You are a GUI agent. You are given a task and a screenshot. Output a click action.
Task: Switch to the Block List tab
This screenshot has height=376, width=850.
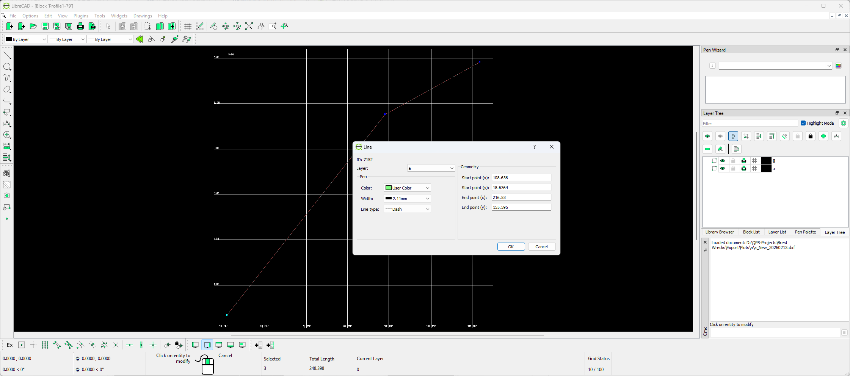(751, 232)
